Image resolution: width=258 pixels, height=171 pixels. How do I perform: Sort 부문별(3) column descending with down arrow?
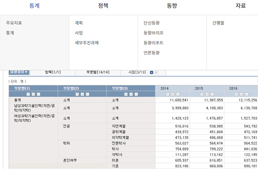click(x=131, y=94)
